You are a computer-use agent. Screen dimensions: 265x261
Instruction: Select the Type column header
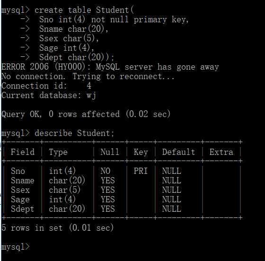(58, 152)
